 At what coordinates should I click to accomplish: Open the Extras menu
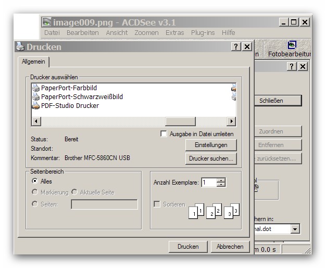[x=174, y=33]
